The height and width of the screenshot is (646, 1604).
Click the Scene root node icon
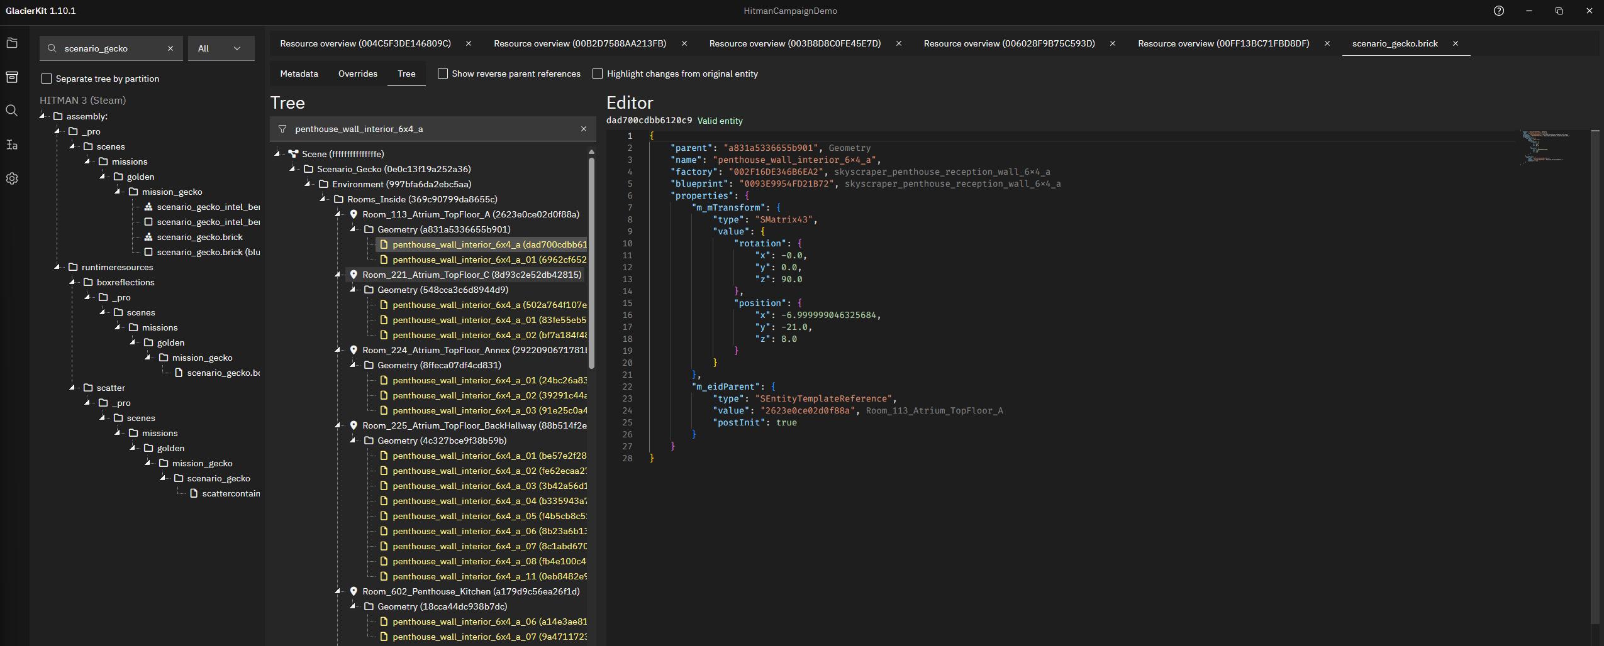point(293,154)
